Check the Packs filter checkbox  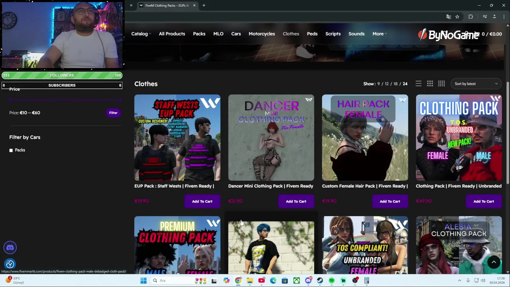[11, 150]
